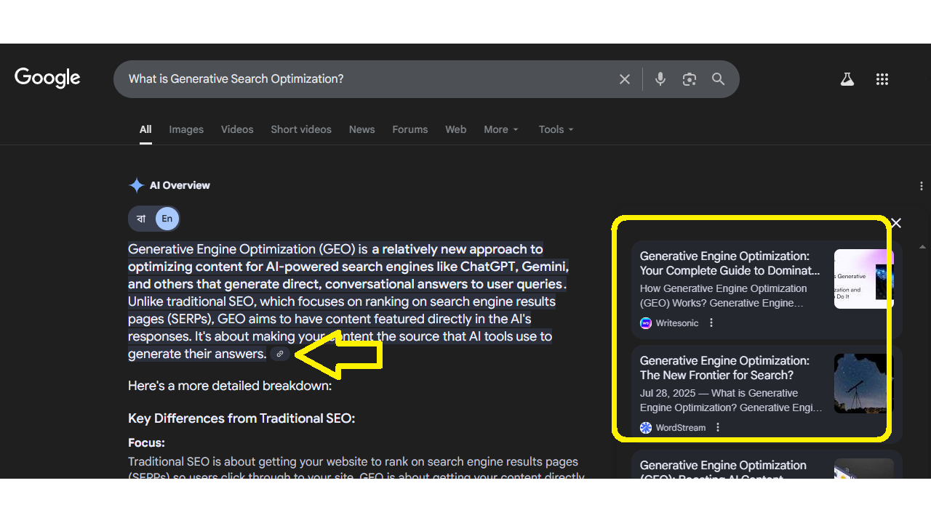Click inside the Google search box
The image size is (931, 523).
point(364,79)
